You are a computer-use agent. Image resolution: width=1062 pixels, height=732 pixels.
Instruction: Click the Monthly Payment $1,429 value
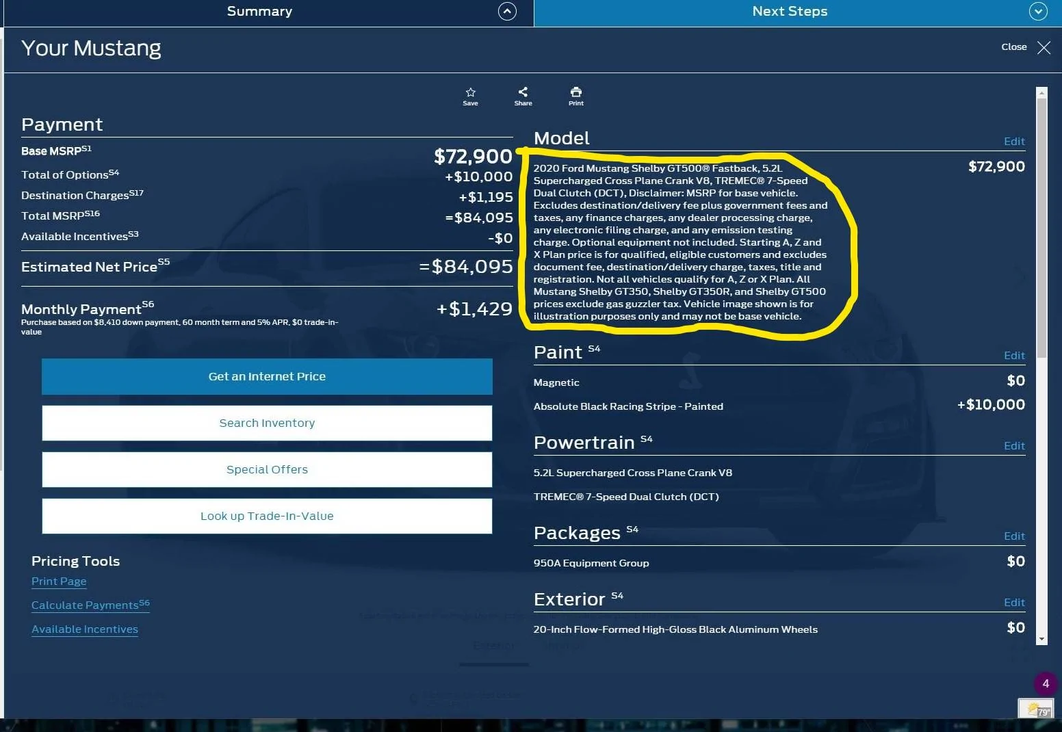coord(474,309)
